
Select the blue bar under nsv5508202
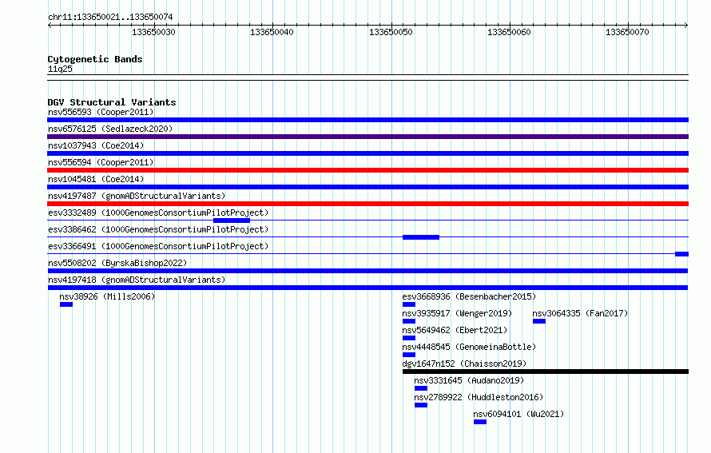click(x=367, y=271)
